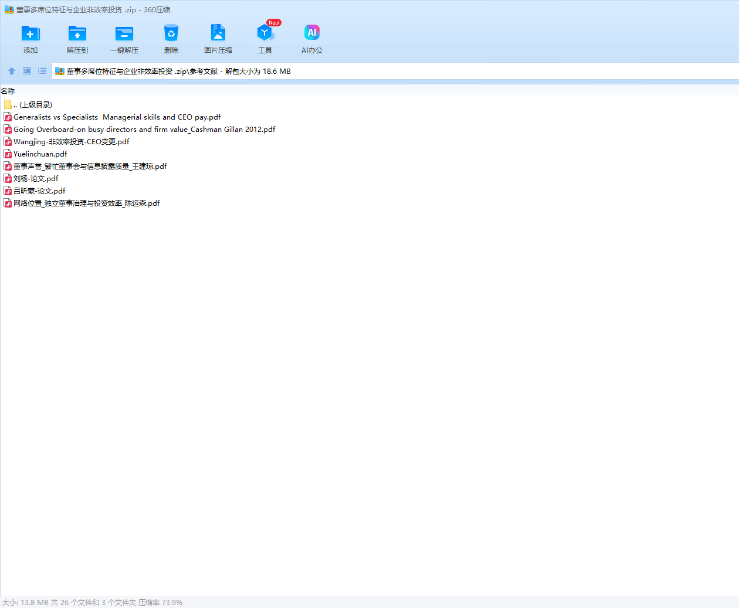Click PDF icon of 吕昕蒙-论文.pdf
This screenshot has height=608, width=739.
[x=8, y=191]
